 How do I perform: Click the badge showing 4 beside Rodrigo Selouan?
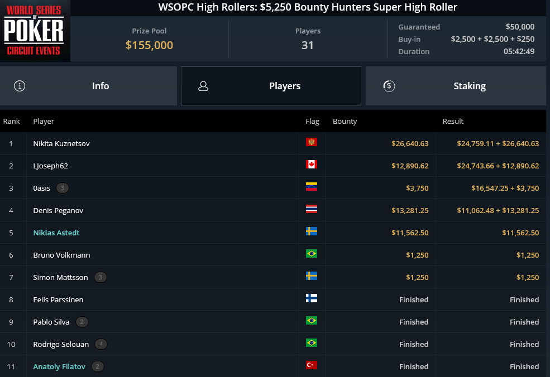pyautogui.click(x=101, y=344)
